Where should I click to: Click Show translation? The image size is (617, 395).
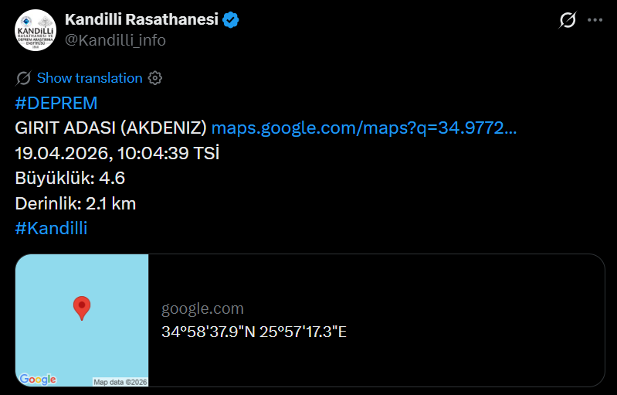pyautogui.click(x=90, y=78)
